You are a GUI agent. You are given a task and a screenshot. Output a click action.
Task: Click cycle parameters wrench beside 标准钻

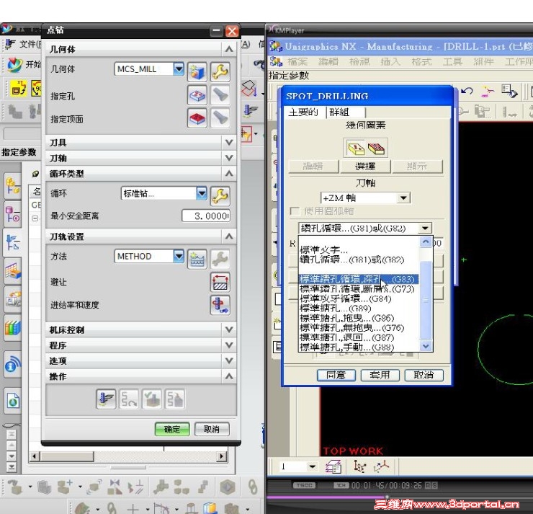pos(220,195)
